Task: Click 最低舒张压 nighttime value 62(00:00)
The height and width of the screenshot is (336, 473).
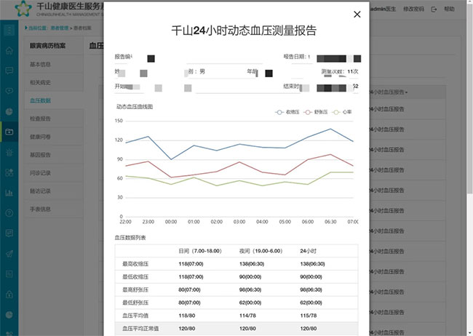Action: click(x=250, y=303)
